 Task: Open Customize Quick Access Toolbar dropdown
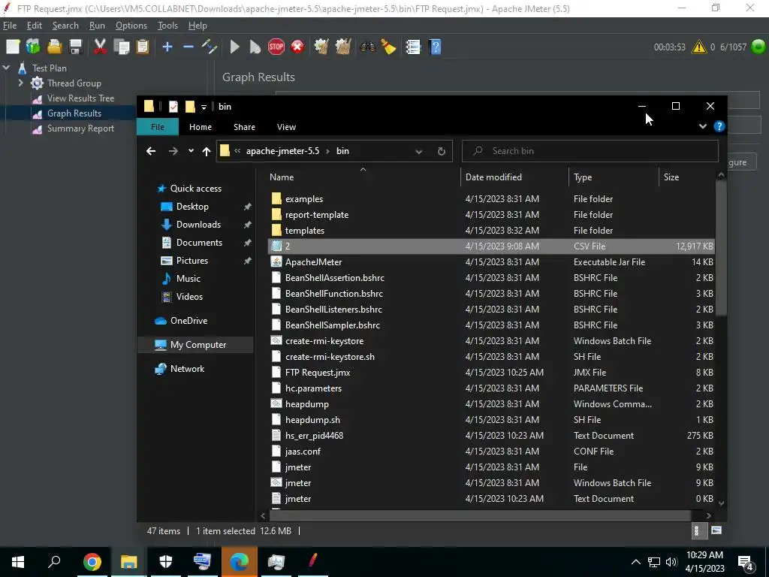(x=204, y=107)
